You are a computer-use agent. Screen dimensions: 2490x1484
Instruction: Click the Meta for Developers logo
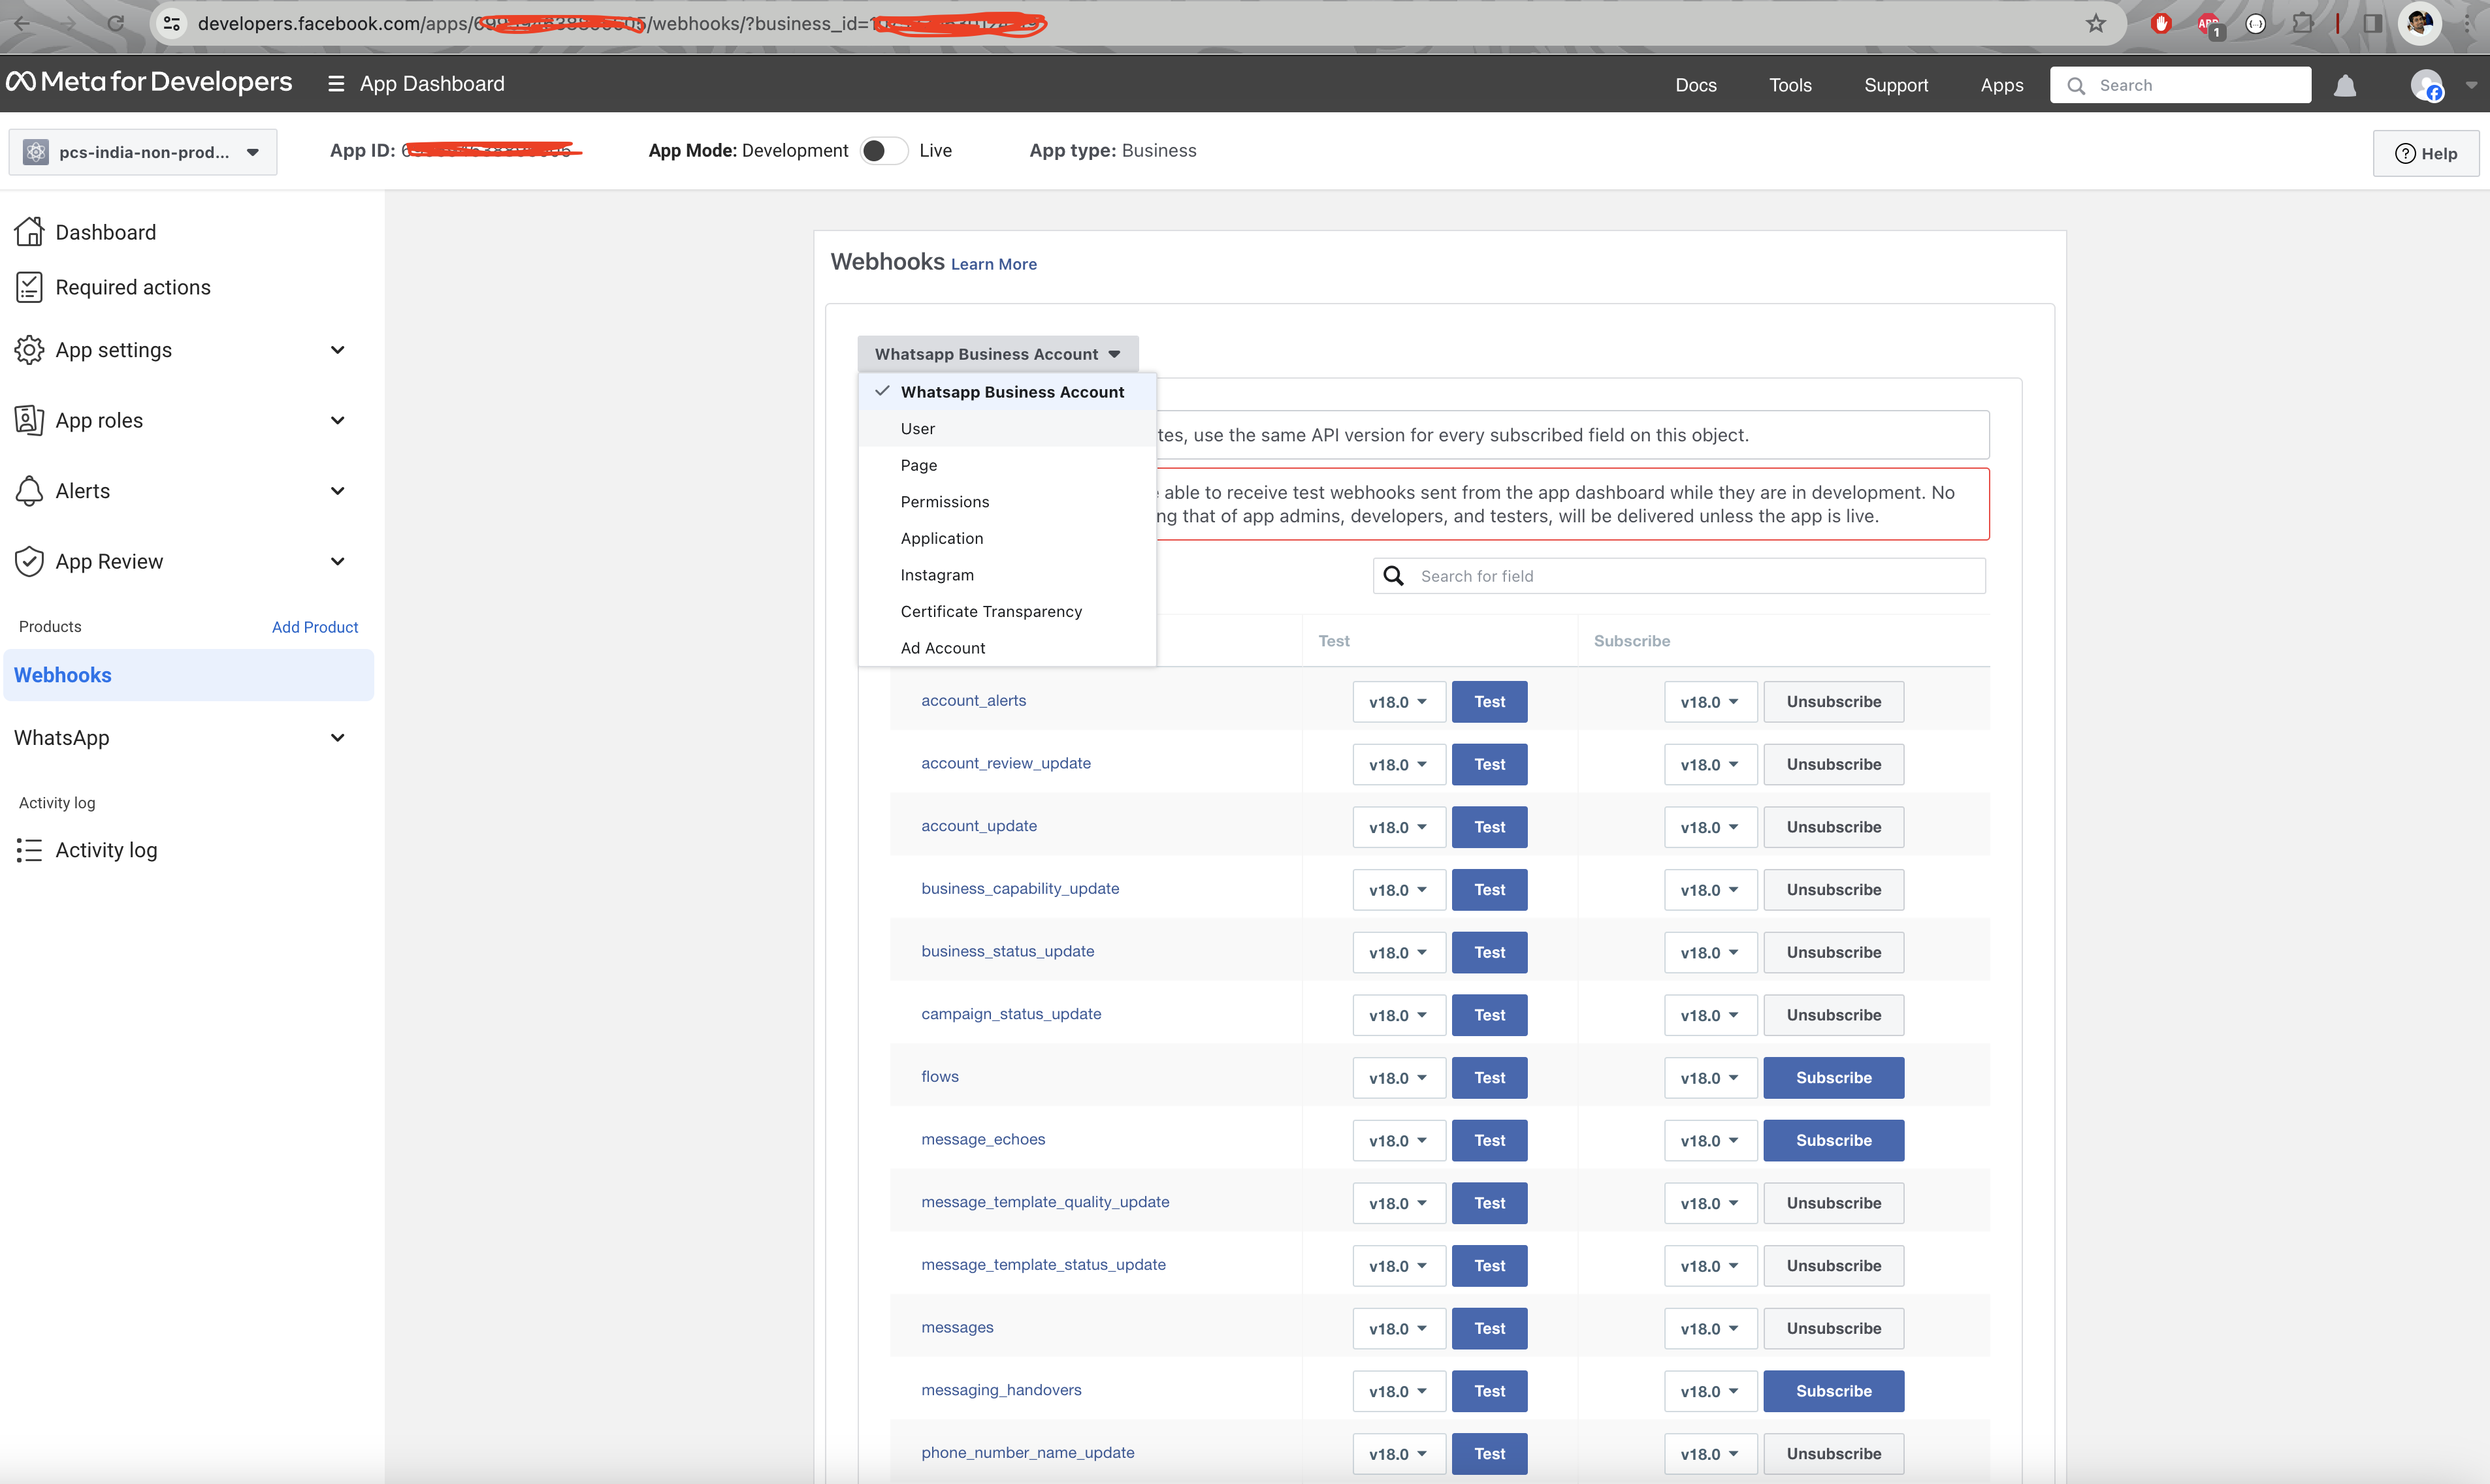149,83
